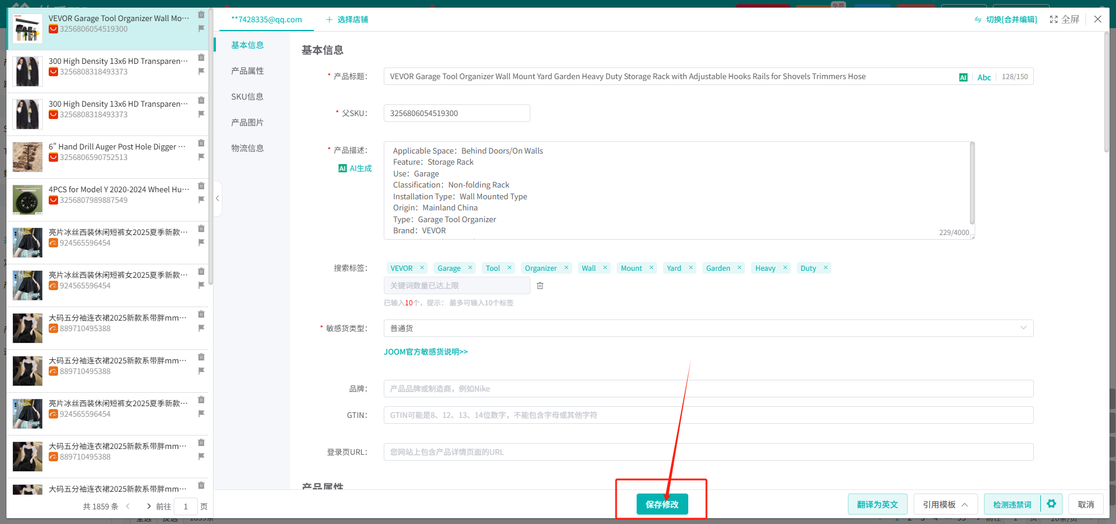Click the GTIN input field
1116x524 pixels.
click(x=708, y=415)
